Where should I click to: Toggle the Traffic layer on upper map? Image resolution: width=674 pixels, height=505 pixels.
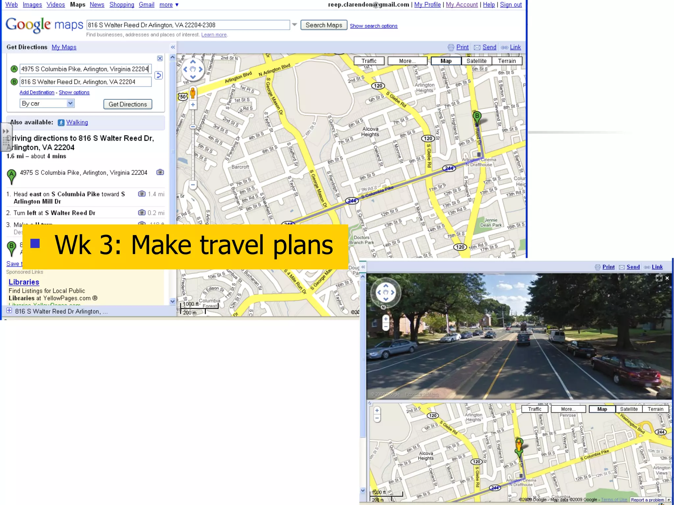tap(369, 61)
